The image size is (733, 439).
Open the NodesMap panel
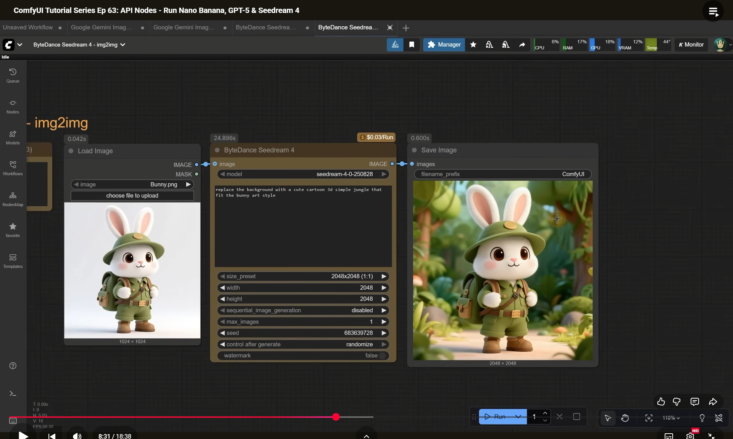[13, 199]
